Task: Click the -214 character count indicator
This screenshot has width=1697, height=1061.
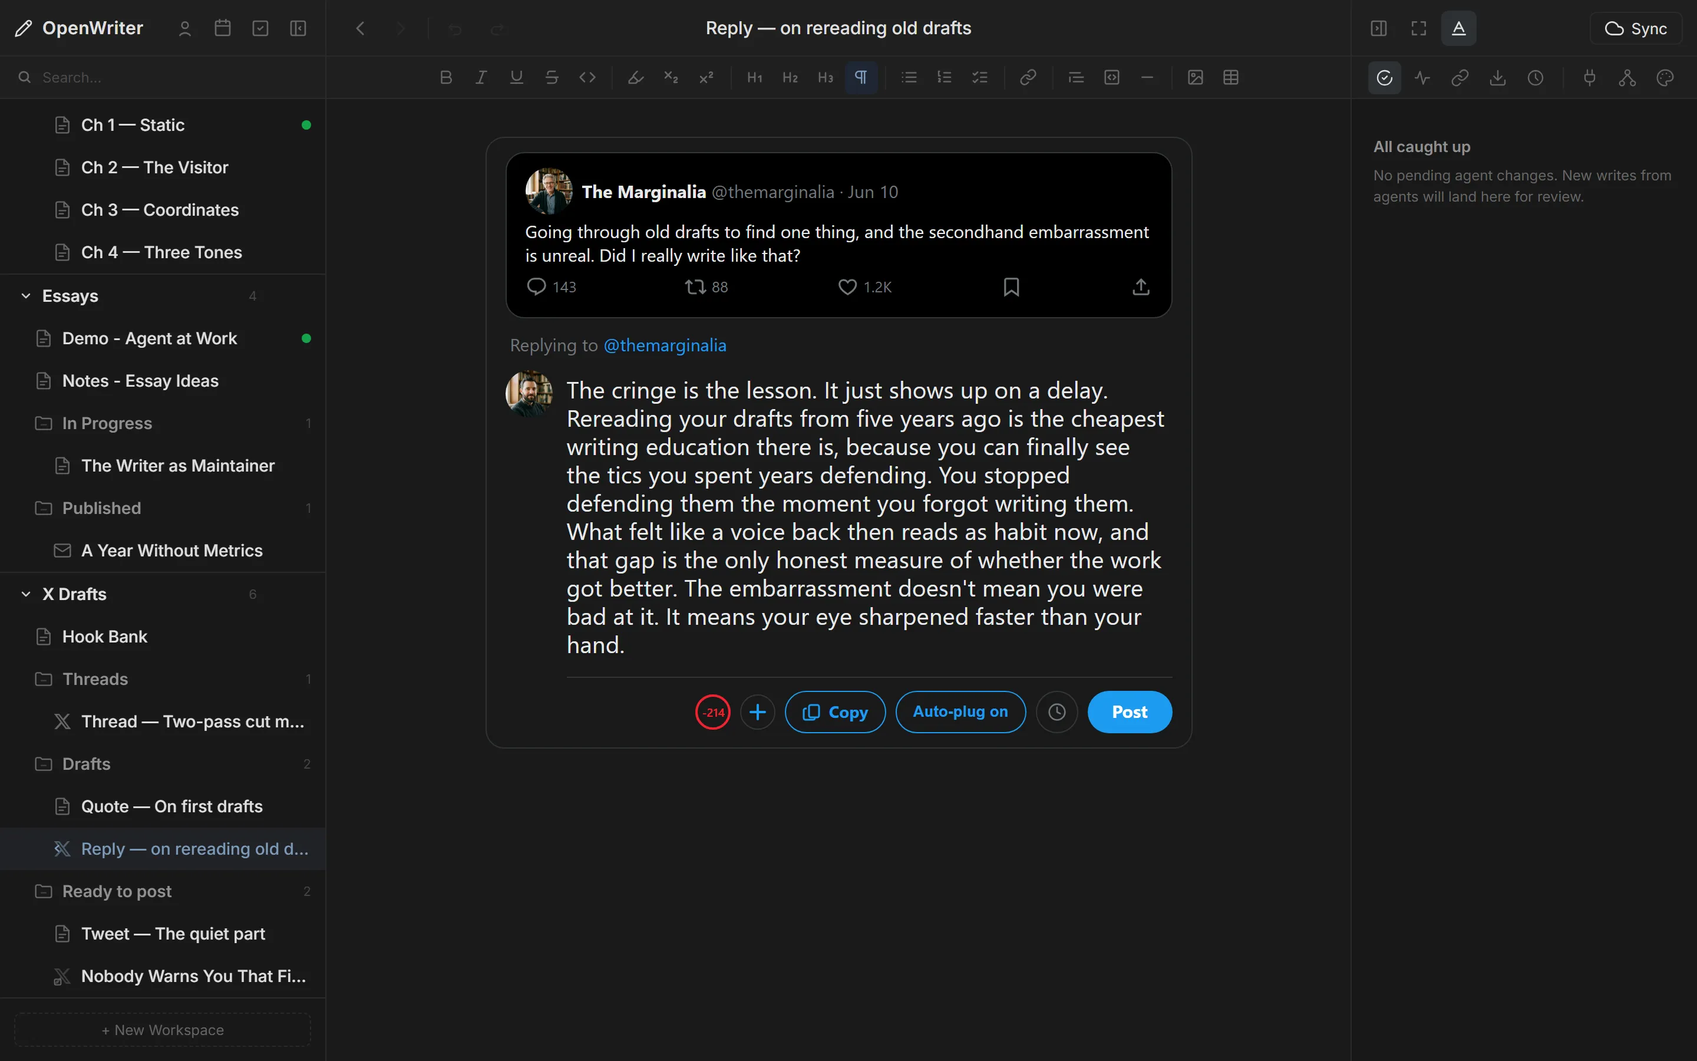Action: [x=713, y=712]
